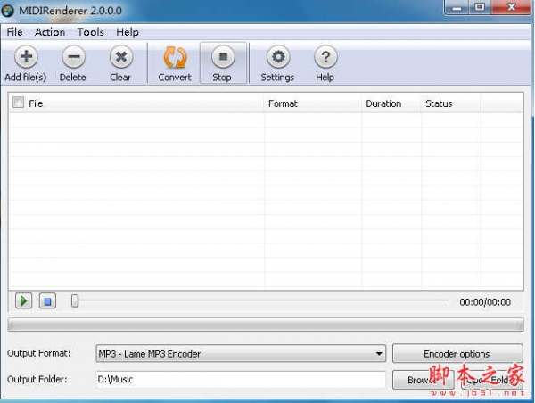Maximize the MIDIRenderer window
This screenshot has width=535, height=403.
coord(480,7)
